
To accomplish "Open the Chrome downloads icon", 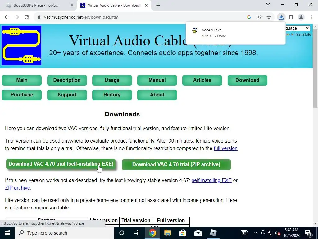I will click(281, 17).
